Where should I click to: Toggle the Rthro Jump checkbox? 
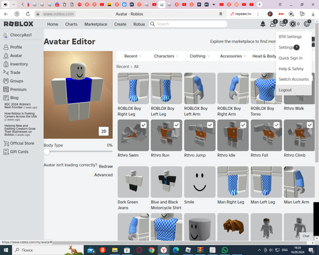[x=210, y=125]
